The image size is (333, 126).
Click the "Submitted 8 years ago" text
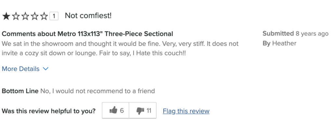pos(295,34)
